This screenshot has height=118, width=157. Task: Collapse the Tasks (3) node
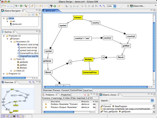(x=11, y=59)
